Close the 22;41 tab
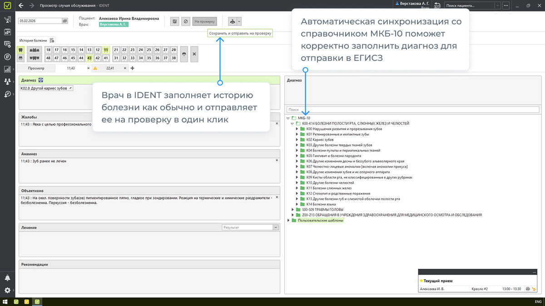The width and height of the screenshot is (545, 306). point(125,68)
